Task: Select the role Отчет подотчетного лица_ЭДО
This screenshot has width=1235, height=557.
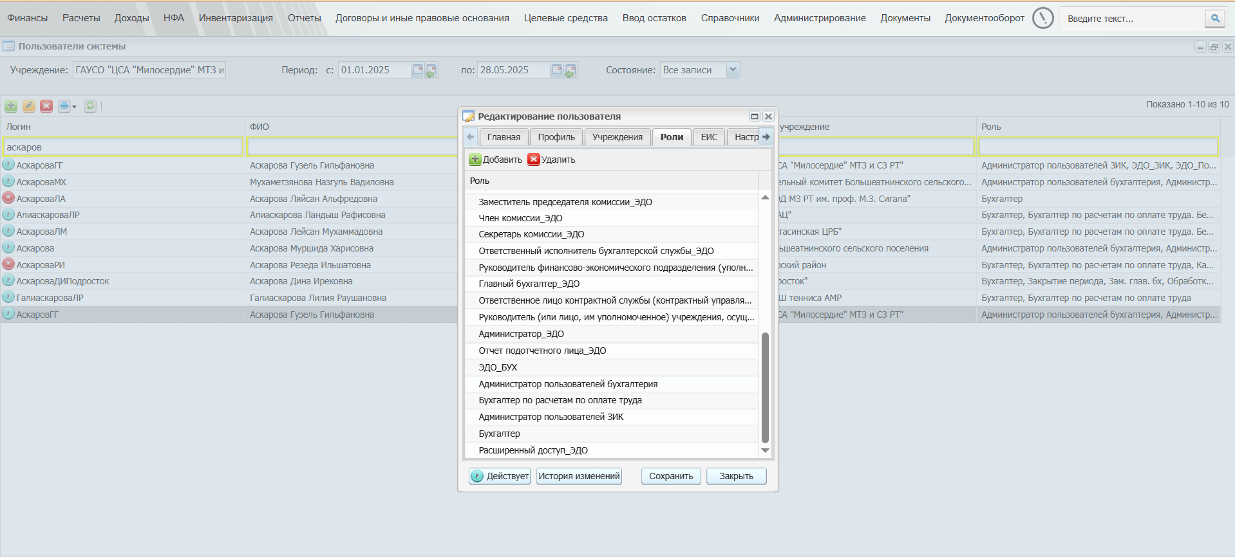Action: (612, 351)
